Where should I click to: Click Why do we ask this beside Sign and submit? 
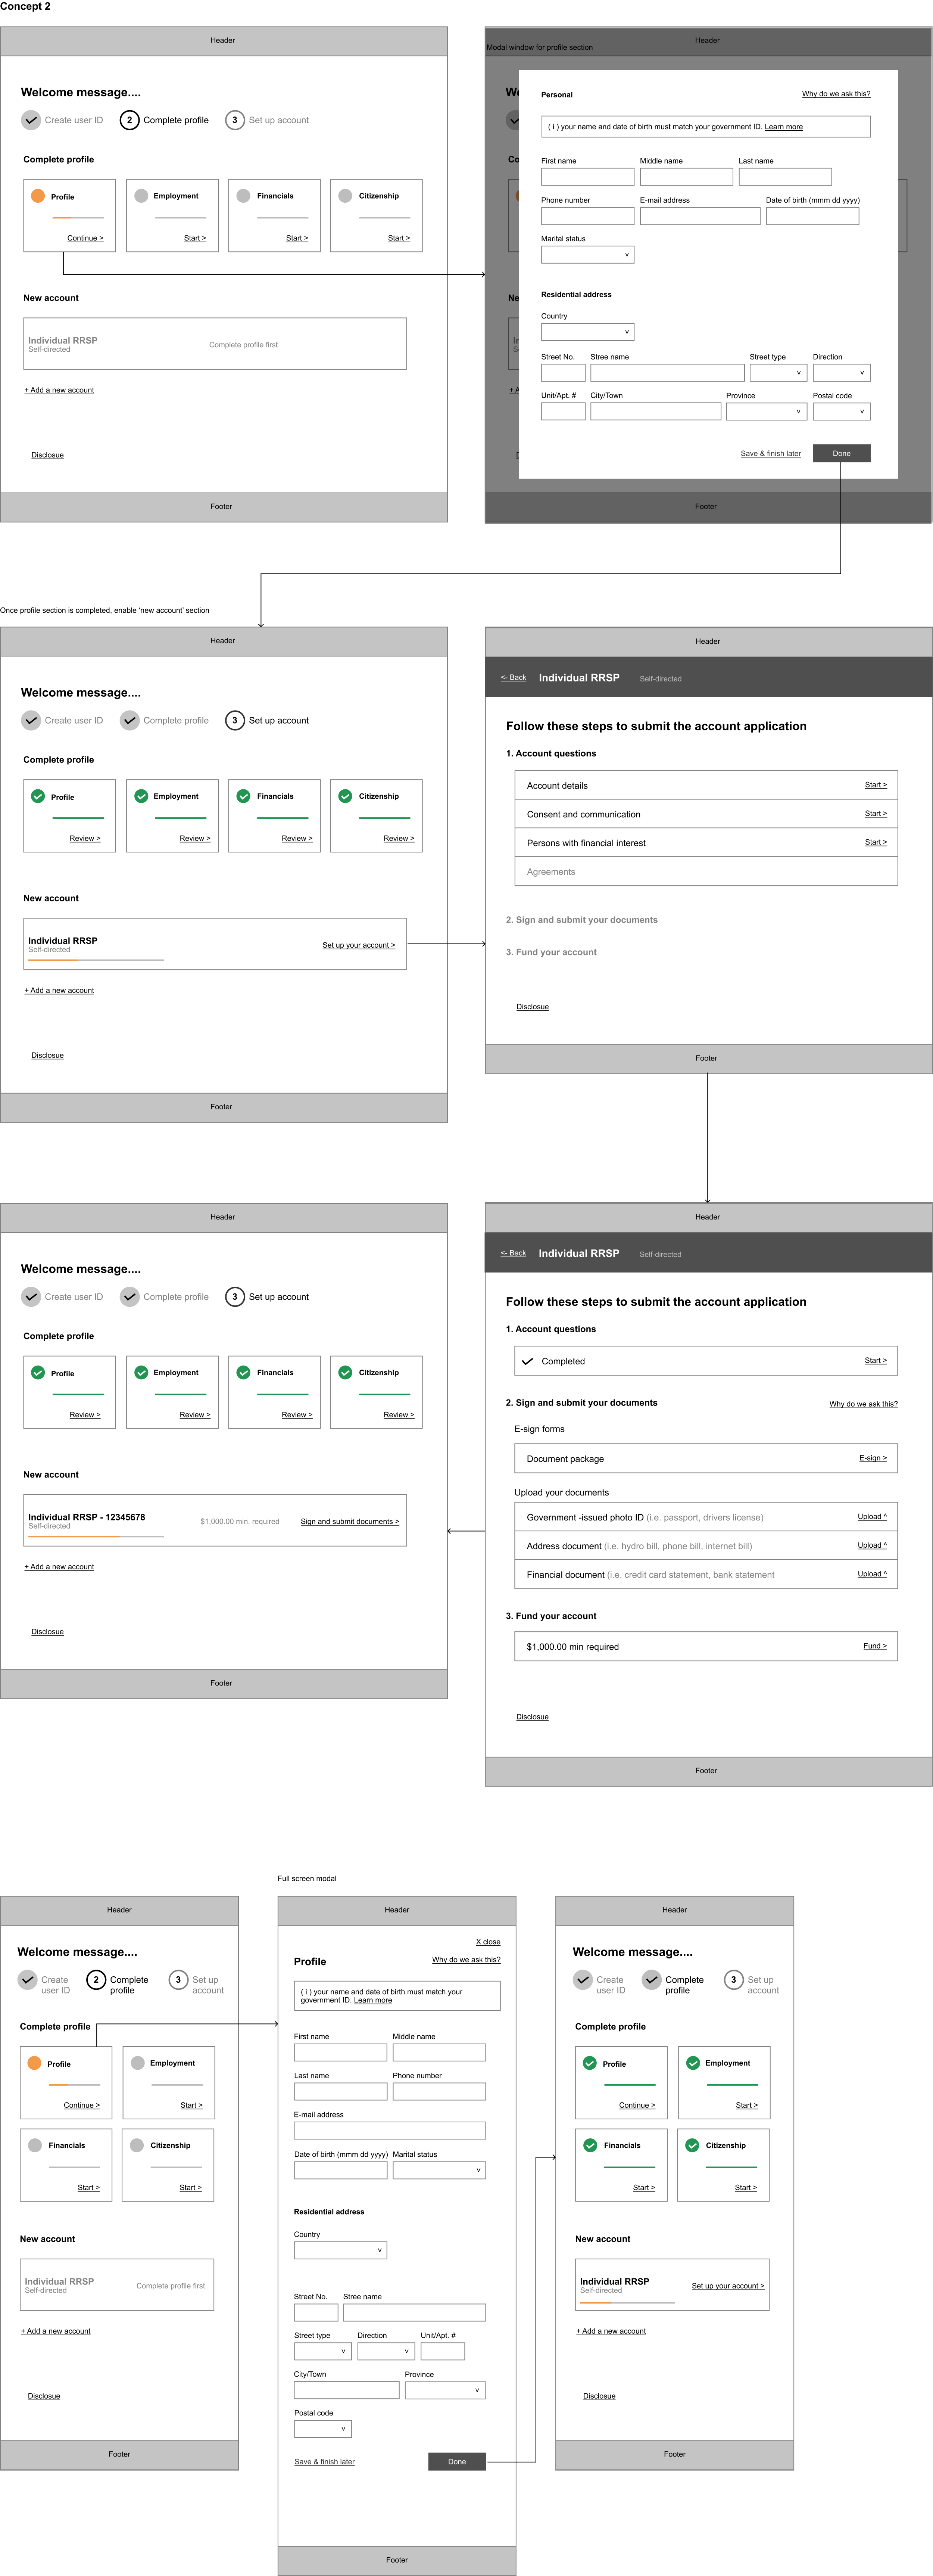pyautogui.click(x=864, y=1404)
